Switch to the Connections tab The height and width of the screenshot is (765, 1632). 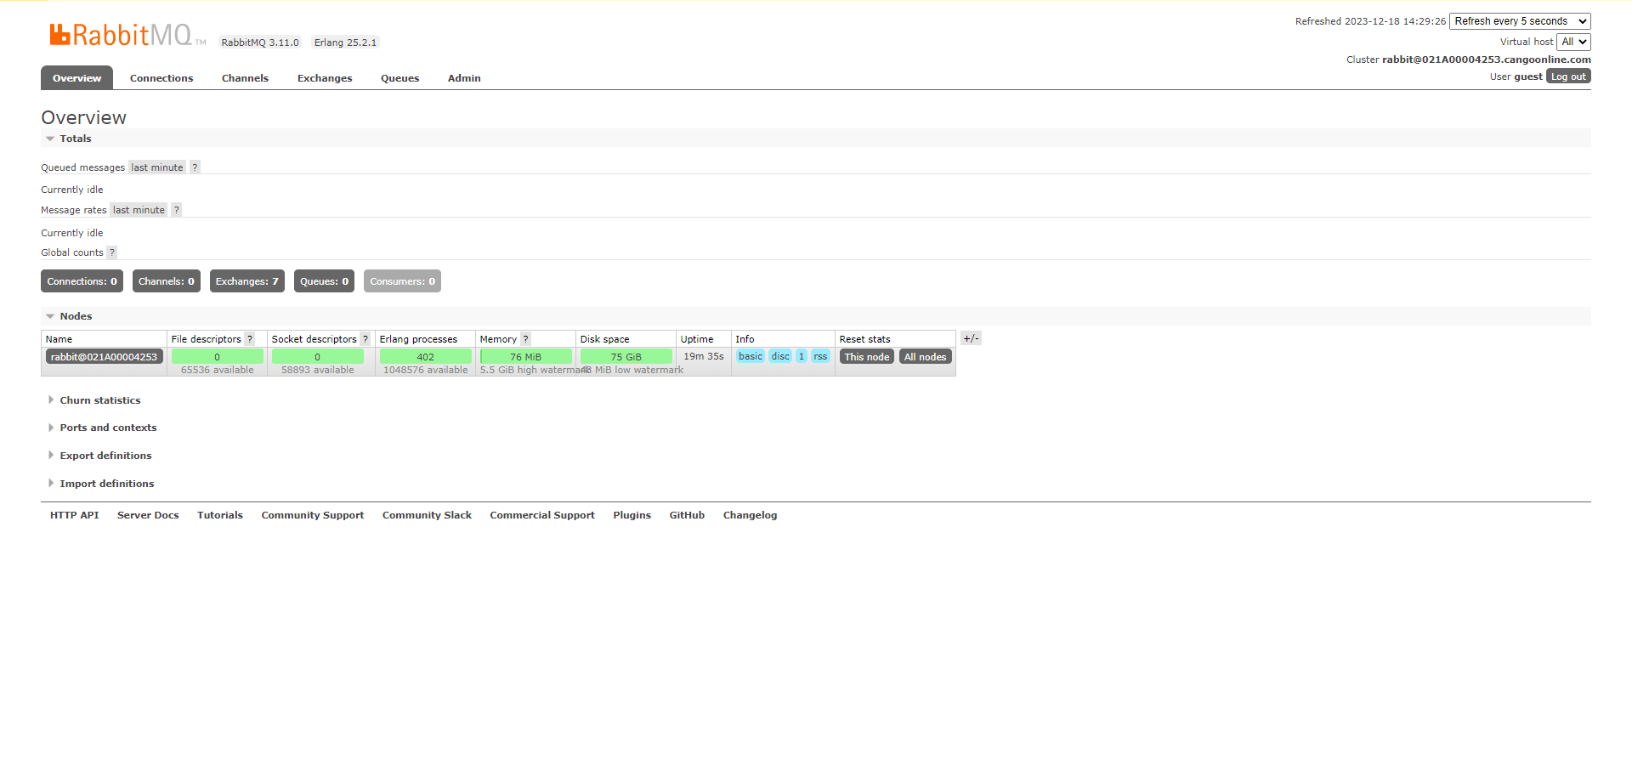pyautogui.click(x=161, y=78)
